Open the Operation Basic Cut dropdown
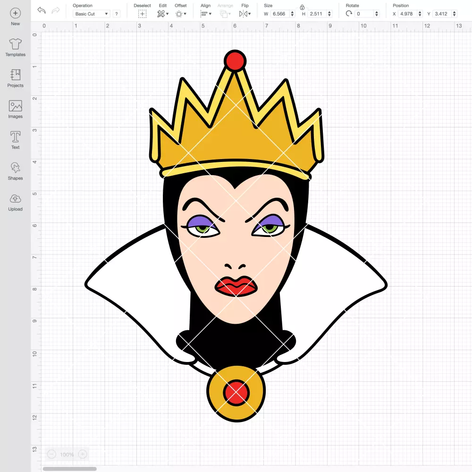 tap(92, 14)
